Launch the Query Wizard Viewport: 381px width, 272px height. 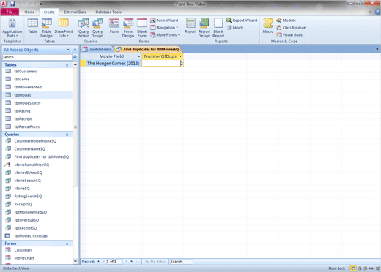pos(84,28)
